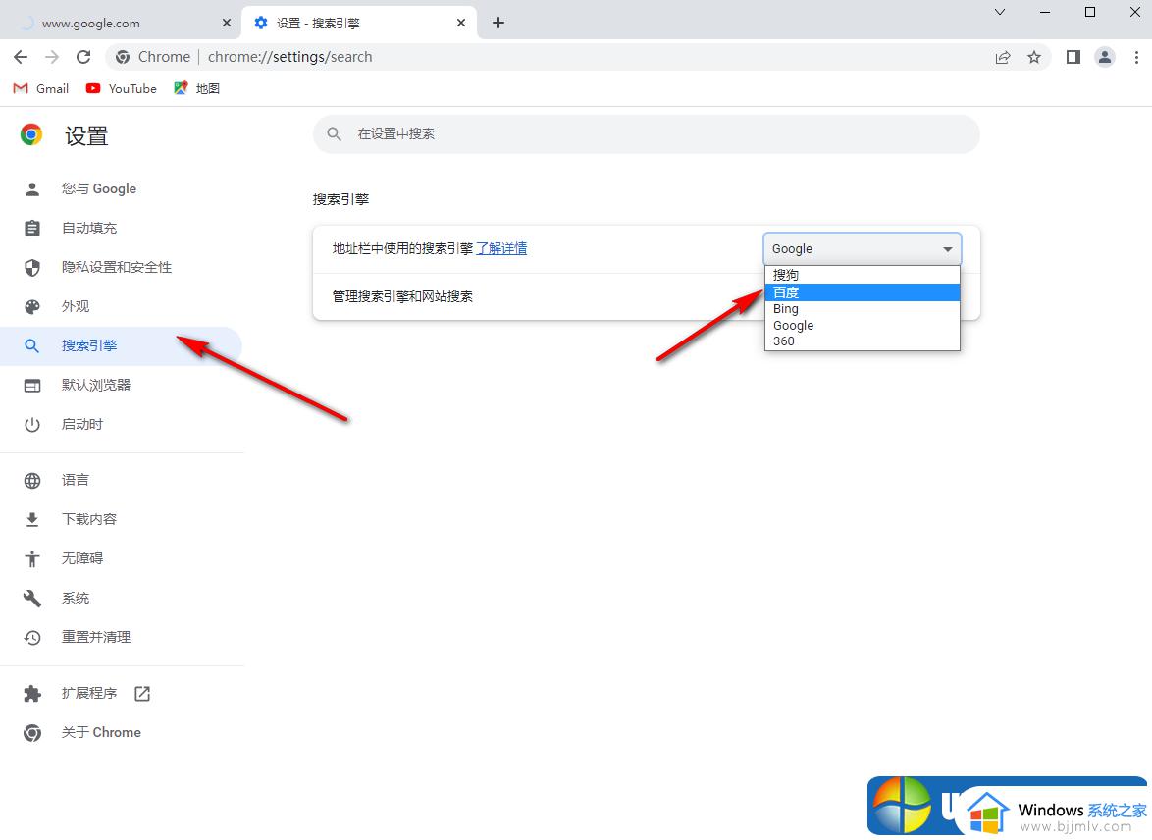Open 您与 Google settings section

point(122,188)
